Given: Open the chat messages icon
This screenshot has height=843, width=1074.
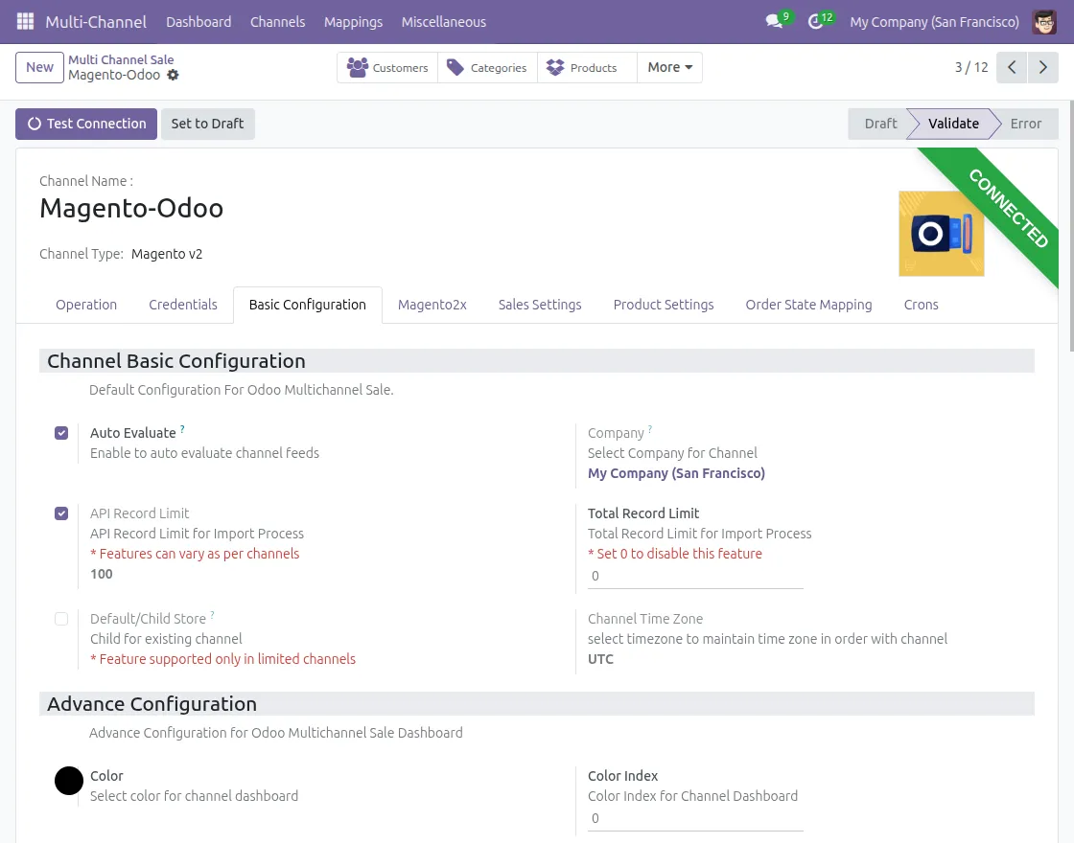Looking at the screenshot, I should 774,21.
